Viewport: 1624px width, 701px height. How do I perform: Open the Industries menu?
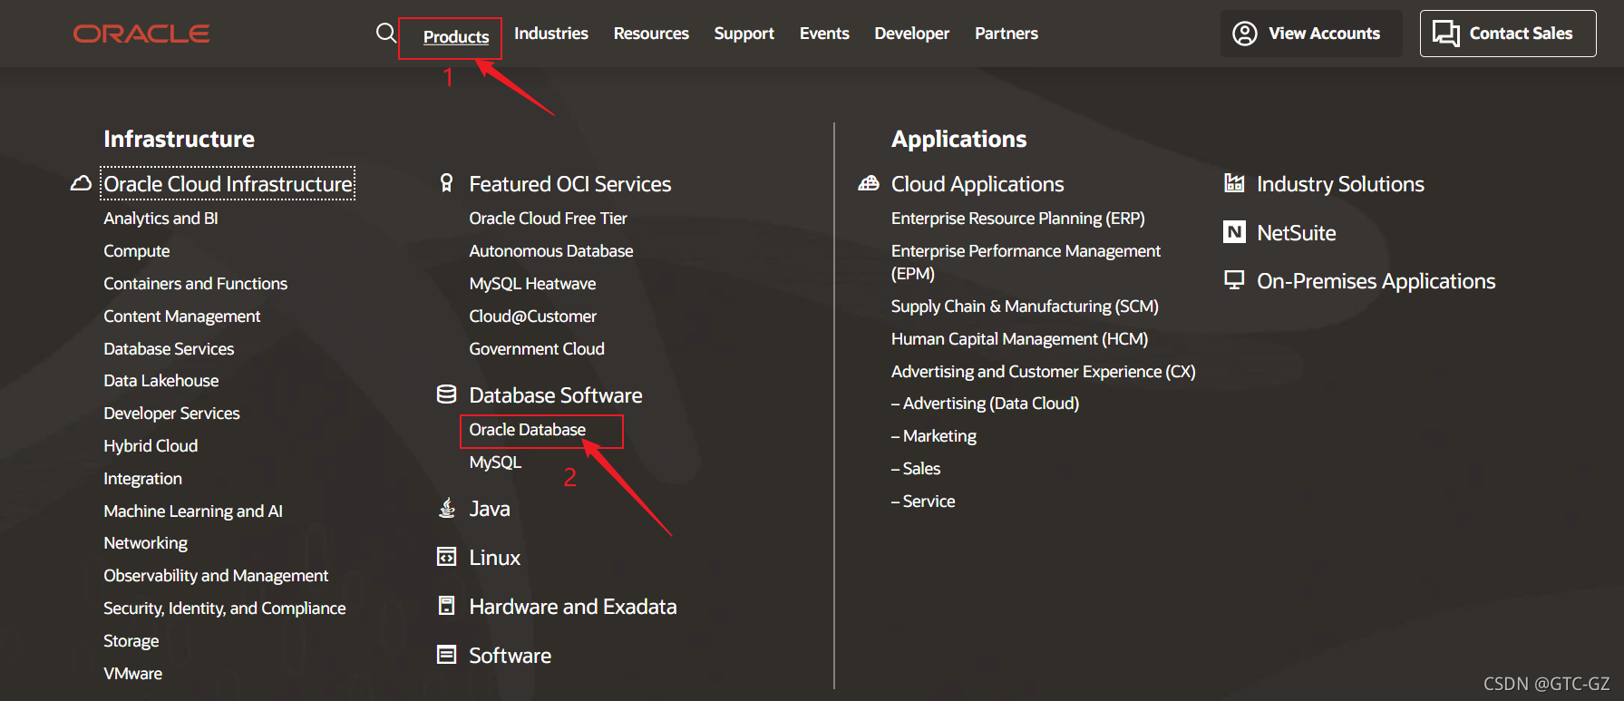(x=551, y=34)
